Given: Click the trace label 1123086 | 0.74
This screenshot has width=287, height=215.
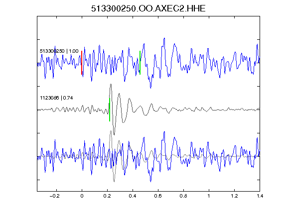Looking at the screenshot, I should (56, 98).
